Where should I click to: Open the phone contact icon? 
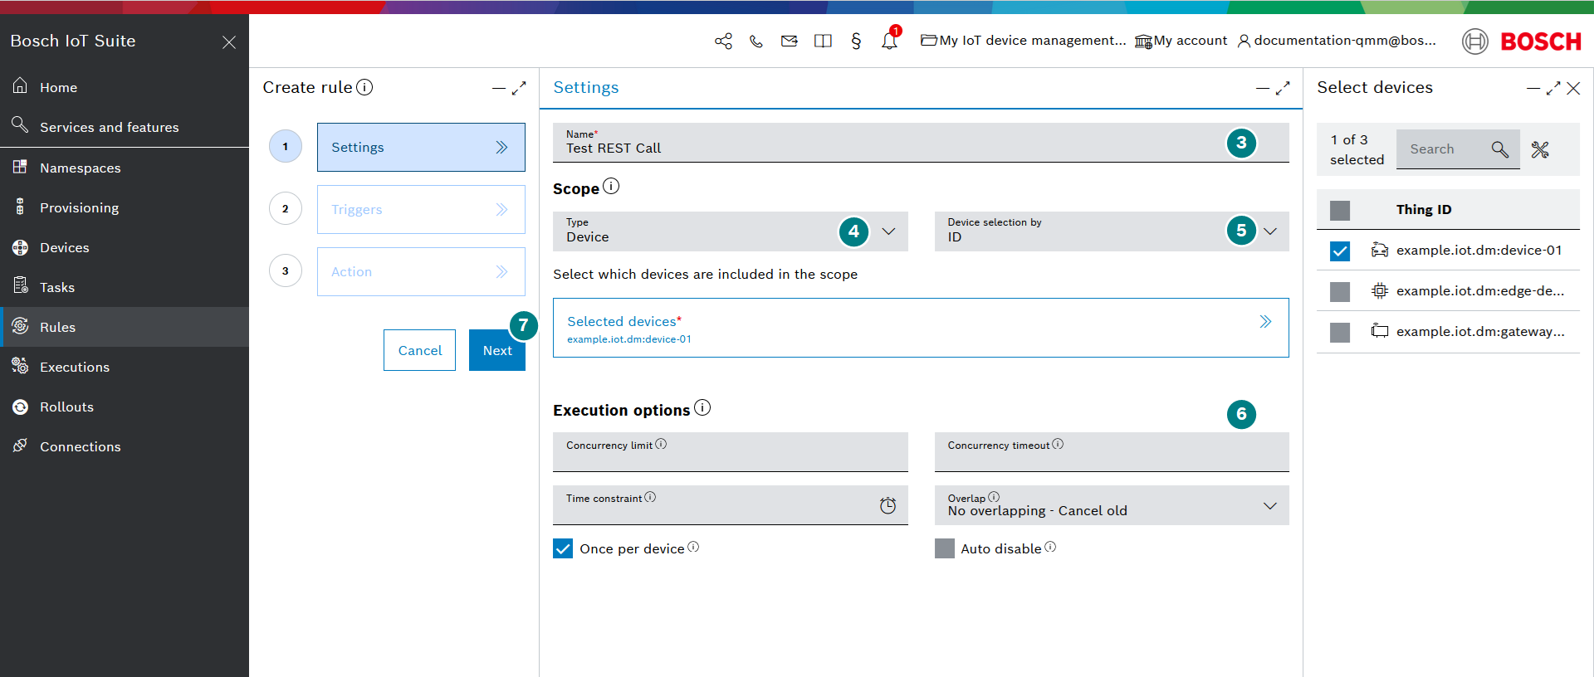[x=756, y=41]
